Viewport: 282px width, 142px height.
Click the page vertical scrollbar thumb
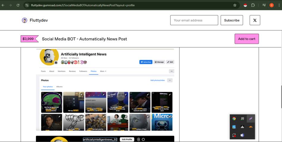coord(281,93)
